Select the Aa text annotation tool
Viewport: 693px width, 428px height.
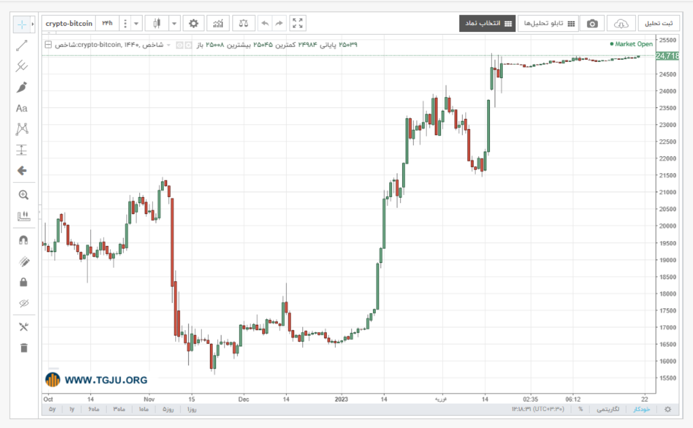pos(22,108)
